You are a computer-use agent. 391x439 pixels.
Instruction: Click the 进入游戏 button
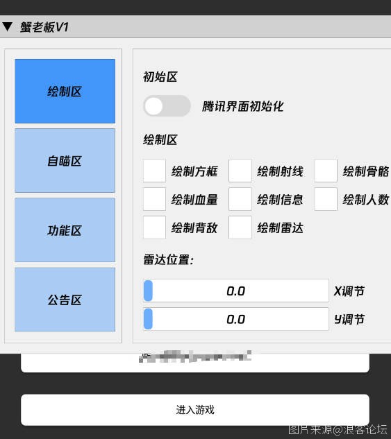pyautogui.click(x=195, y=410)
